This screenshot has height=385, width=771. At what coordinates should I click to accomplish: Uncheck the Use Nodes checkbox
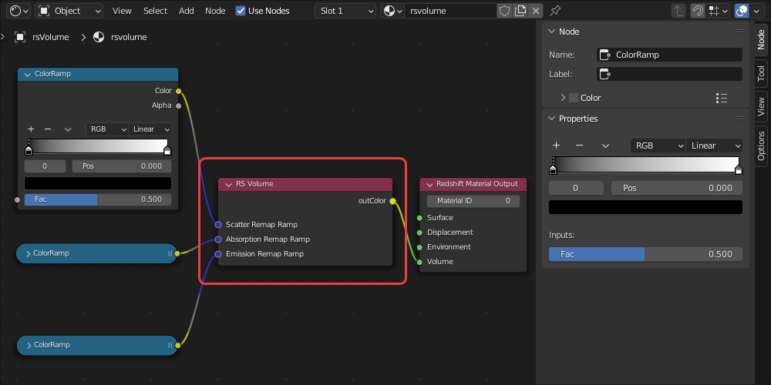[241, 11]
